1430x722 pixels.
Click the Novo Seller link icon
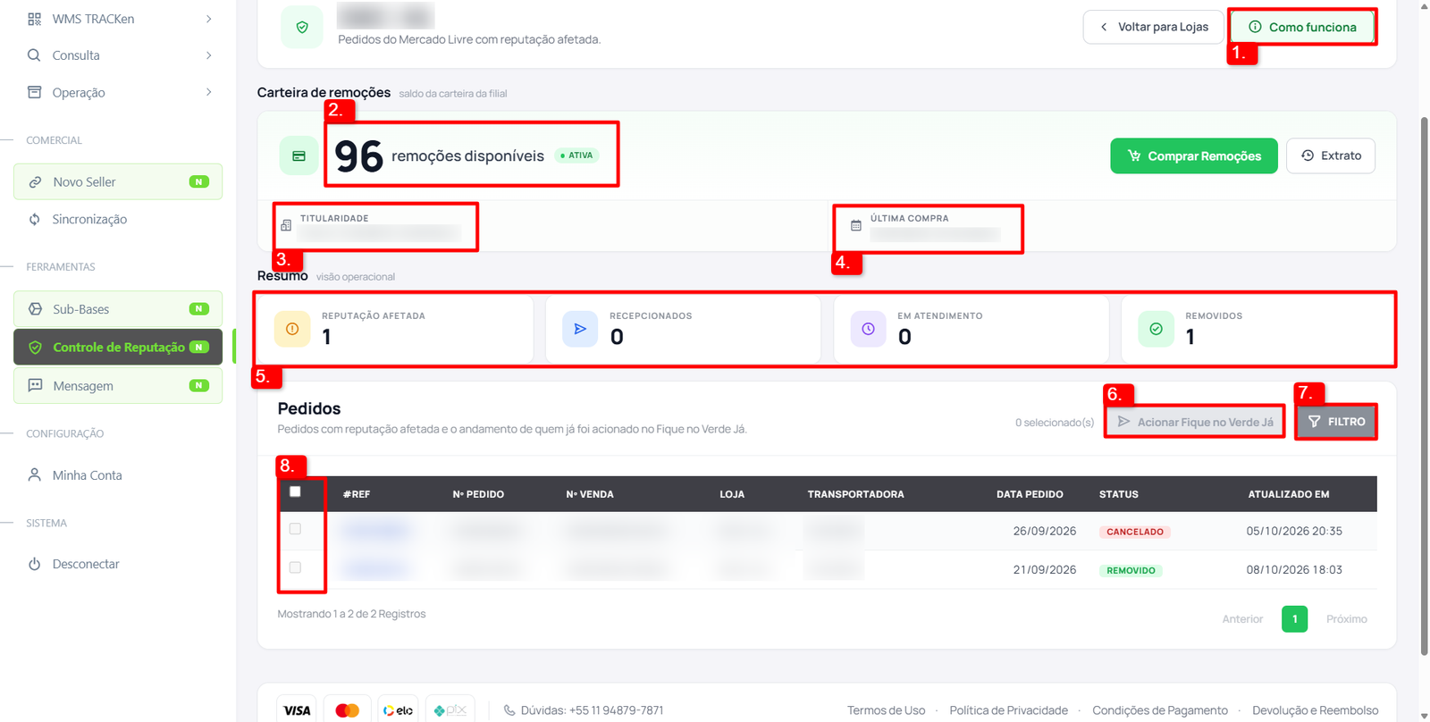35,182
